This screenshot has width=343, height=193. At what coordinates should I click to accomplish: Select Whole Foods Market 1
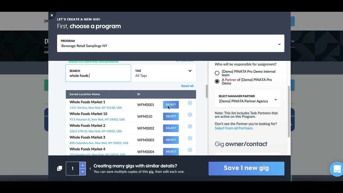(171, 105)
